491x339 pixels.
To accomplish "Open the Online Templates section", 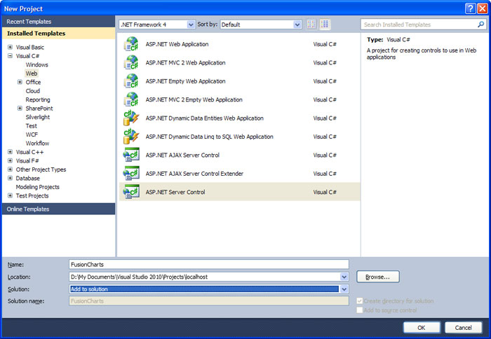I will click(x=58, y=209).
